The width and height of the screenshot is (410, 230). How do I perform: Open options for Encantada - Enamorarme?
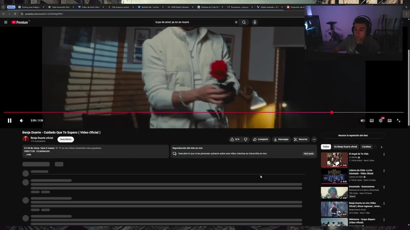pyautogui.click(x=384, y=187)
